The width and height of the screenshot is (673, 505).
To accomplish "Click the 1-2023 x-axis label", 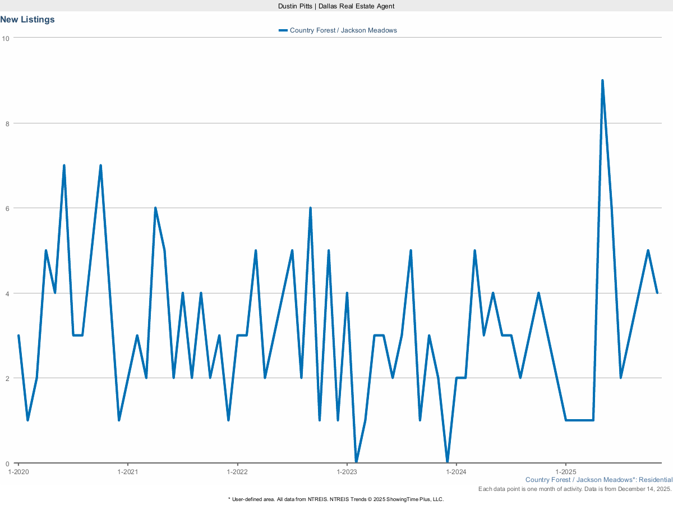I will coord(347,472).
